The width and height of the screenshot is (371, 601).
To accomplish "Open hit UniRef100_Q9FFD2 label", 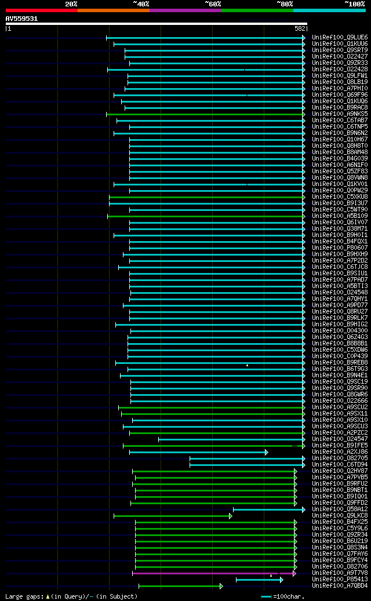I will tap(340, 502).
